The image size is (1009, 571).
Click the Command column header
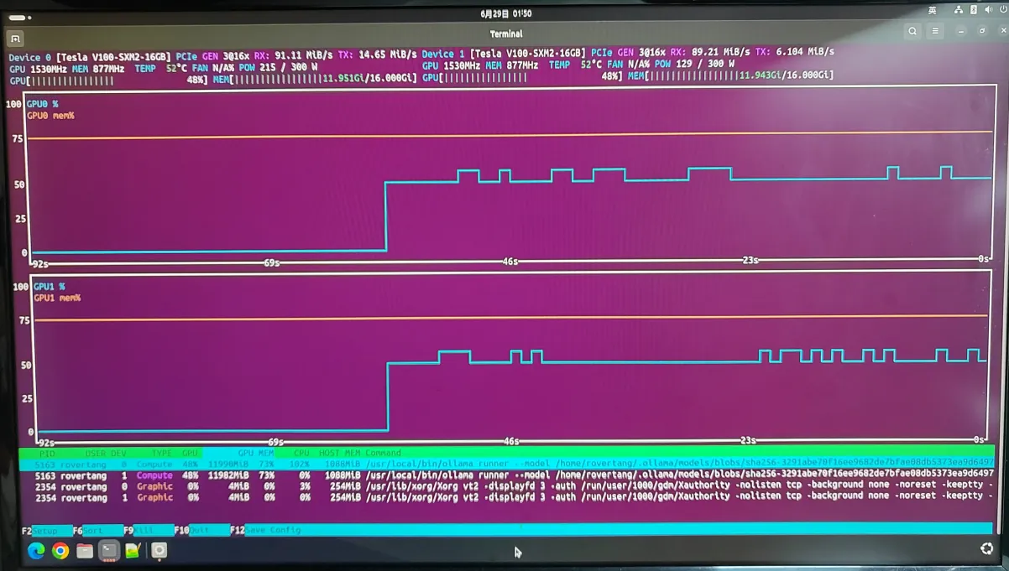(x=383, y=454)
